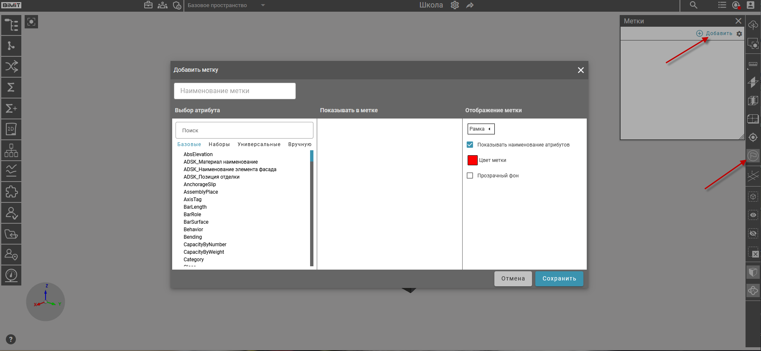Viewport: 761px width, 351px height.
Task: Click the 'Наименование метки' input field
Action: [x=234, y=91]
